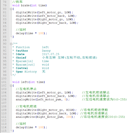Click the @brief tag in the doc comment
Image resolution: width=140 pixels, height=133 pixels.
(21, 58)
